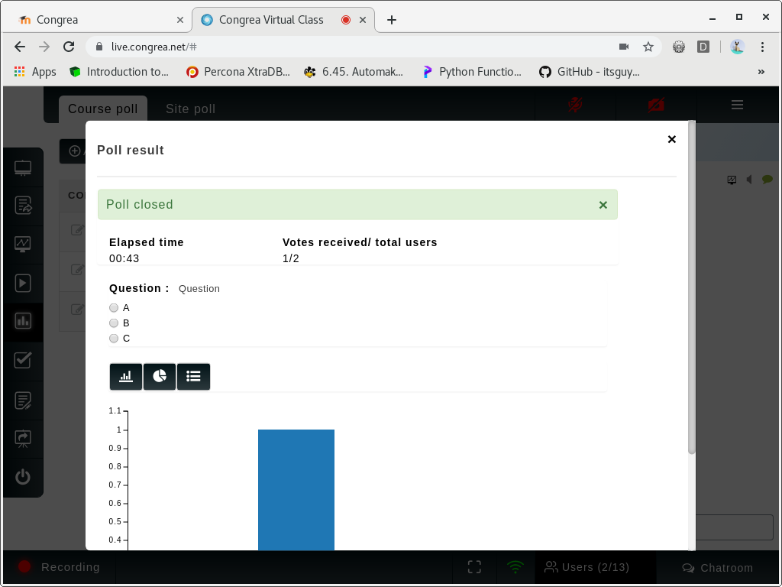Click the power off icon in sidebar

click(x=23, y=477)
